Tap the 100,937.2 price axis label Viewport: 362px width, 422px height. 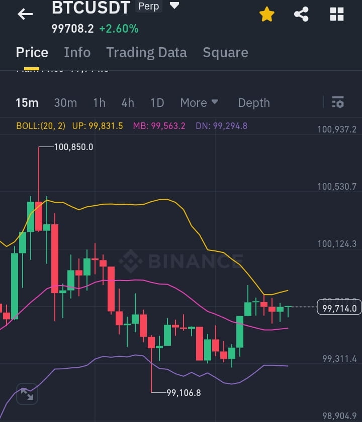point(337,129)
